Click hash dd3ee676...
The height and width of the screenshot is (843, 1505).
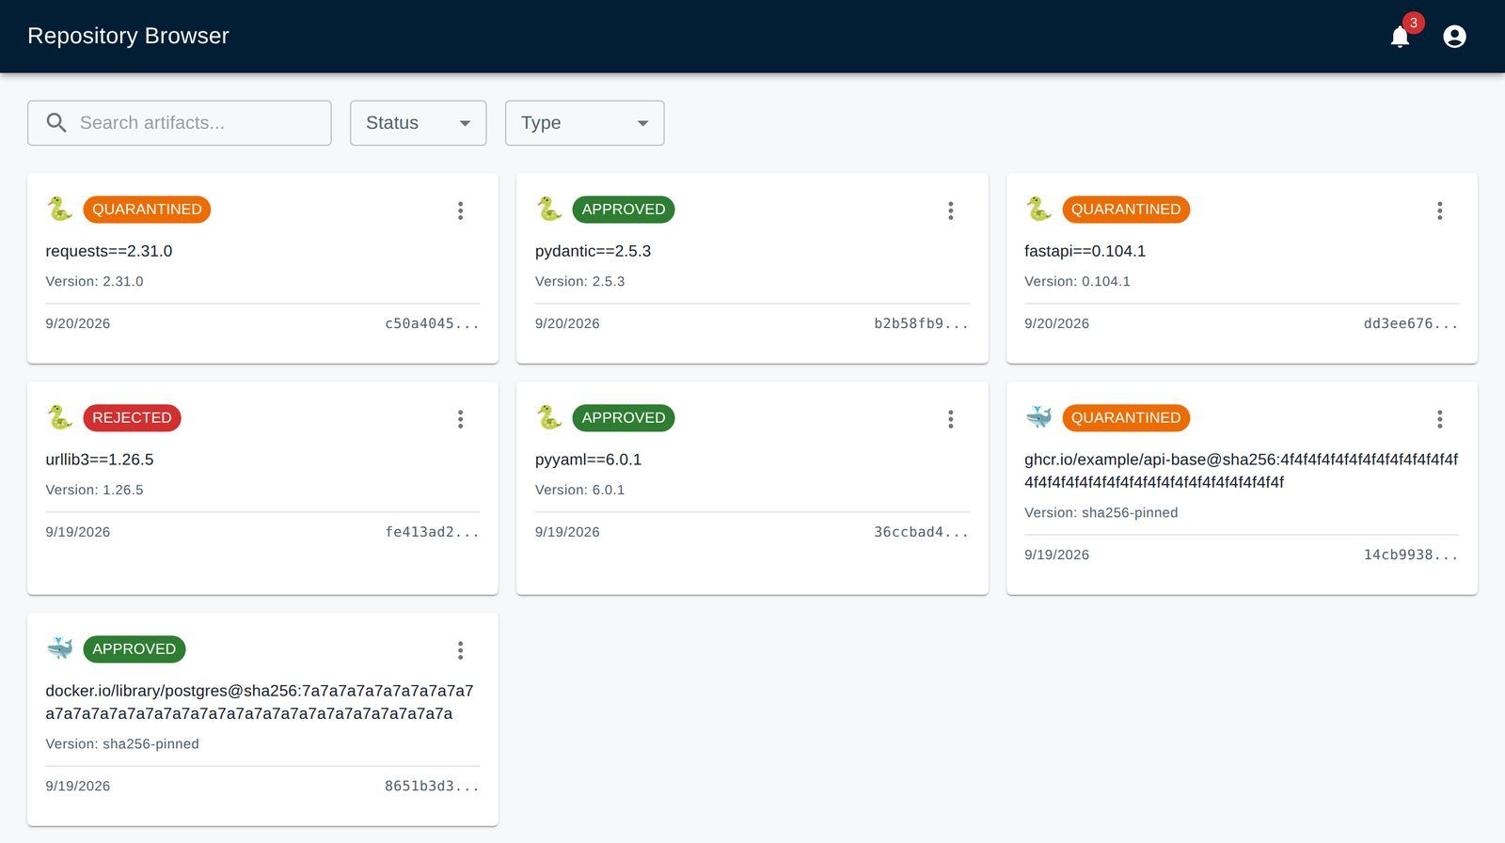pos(1411,323)
